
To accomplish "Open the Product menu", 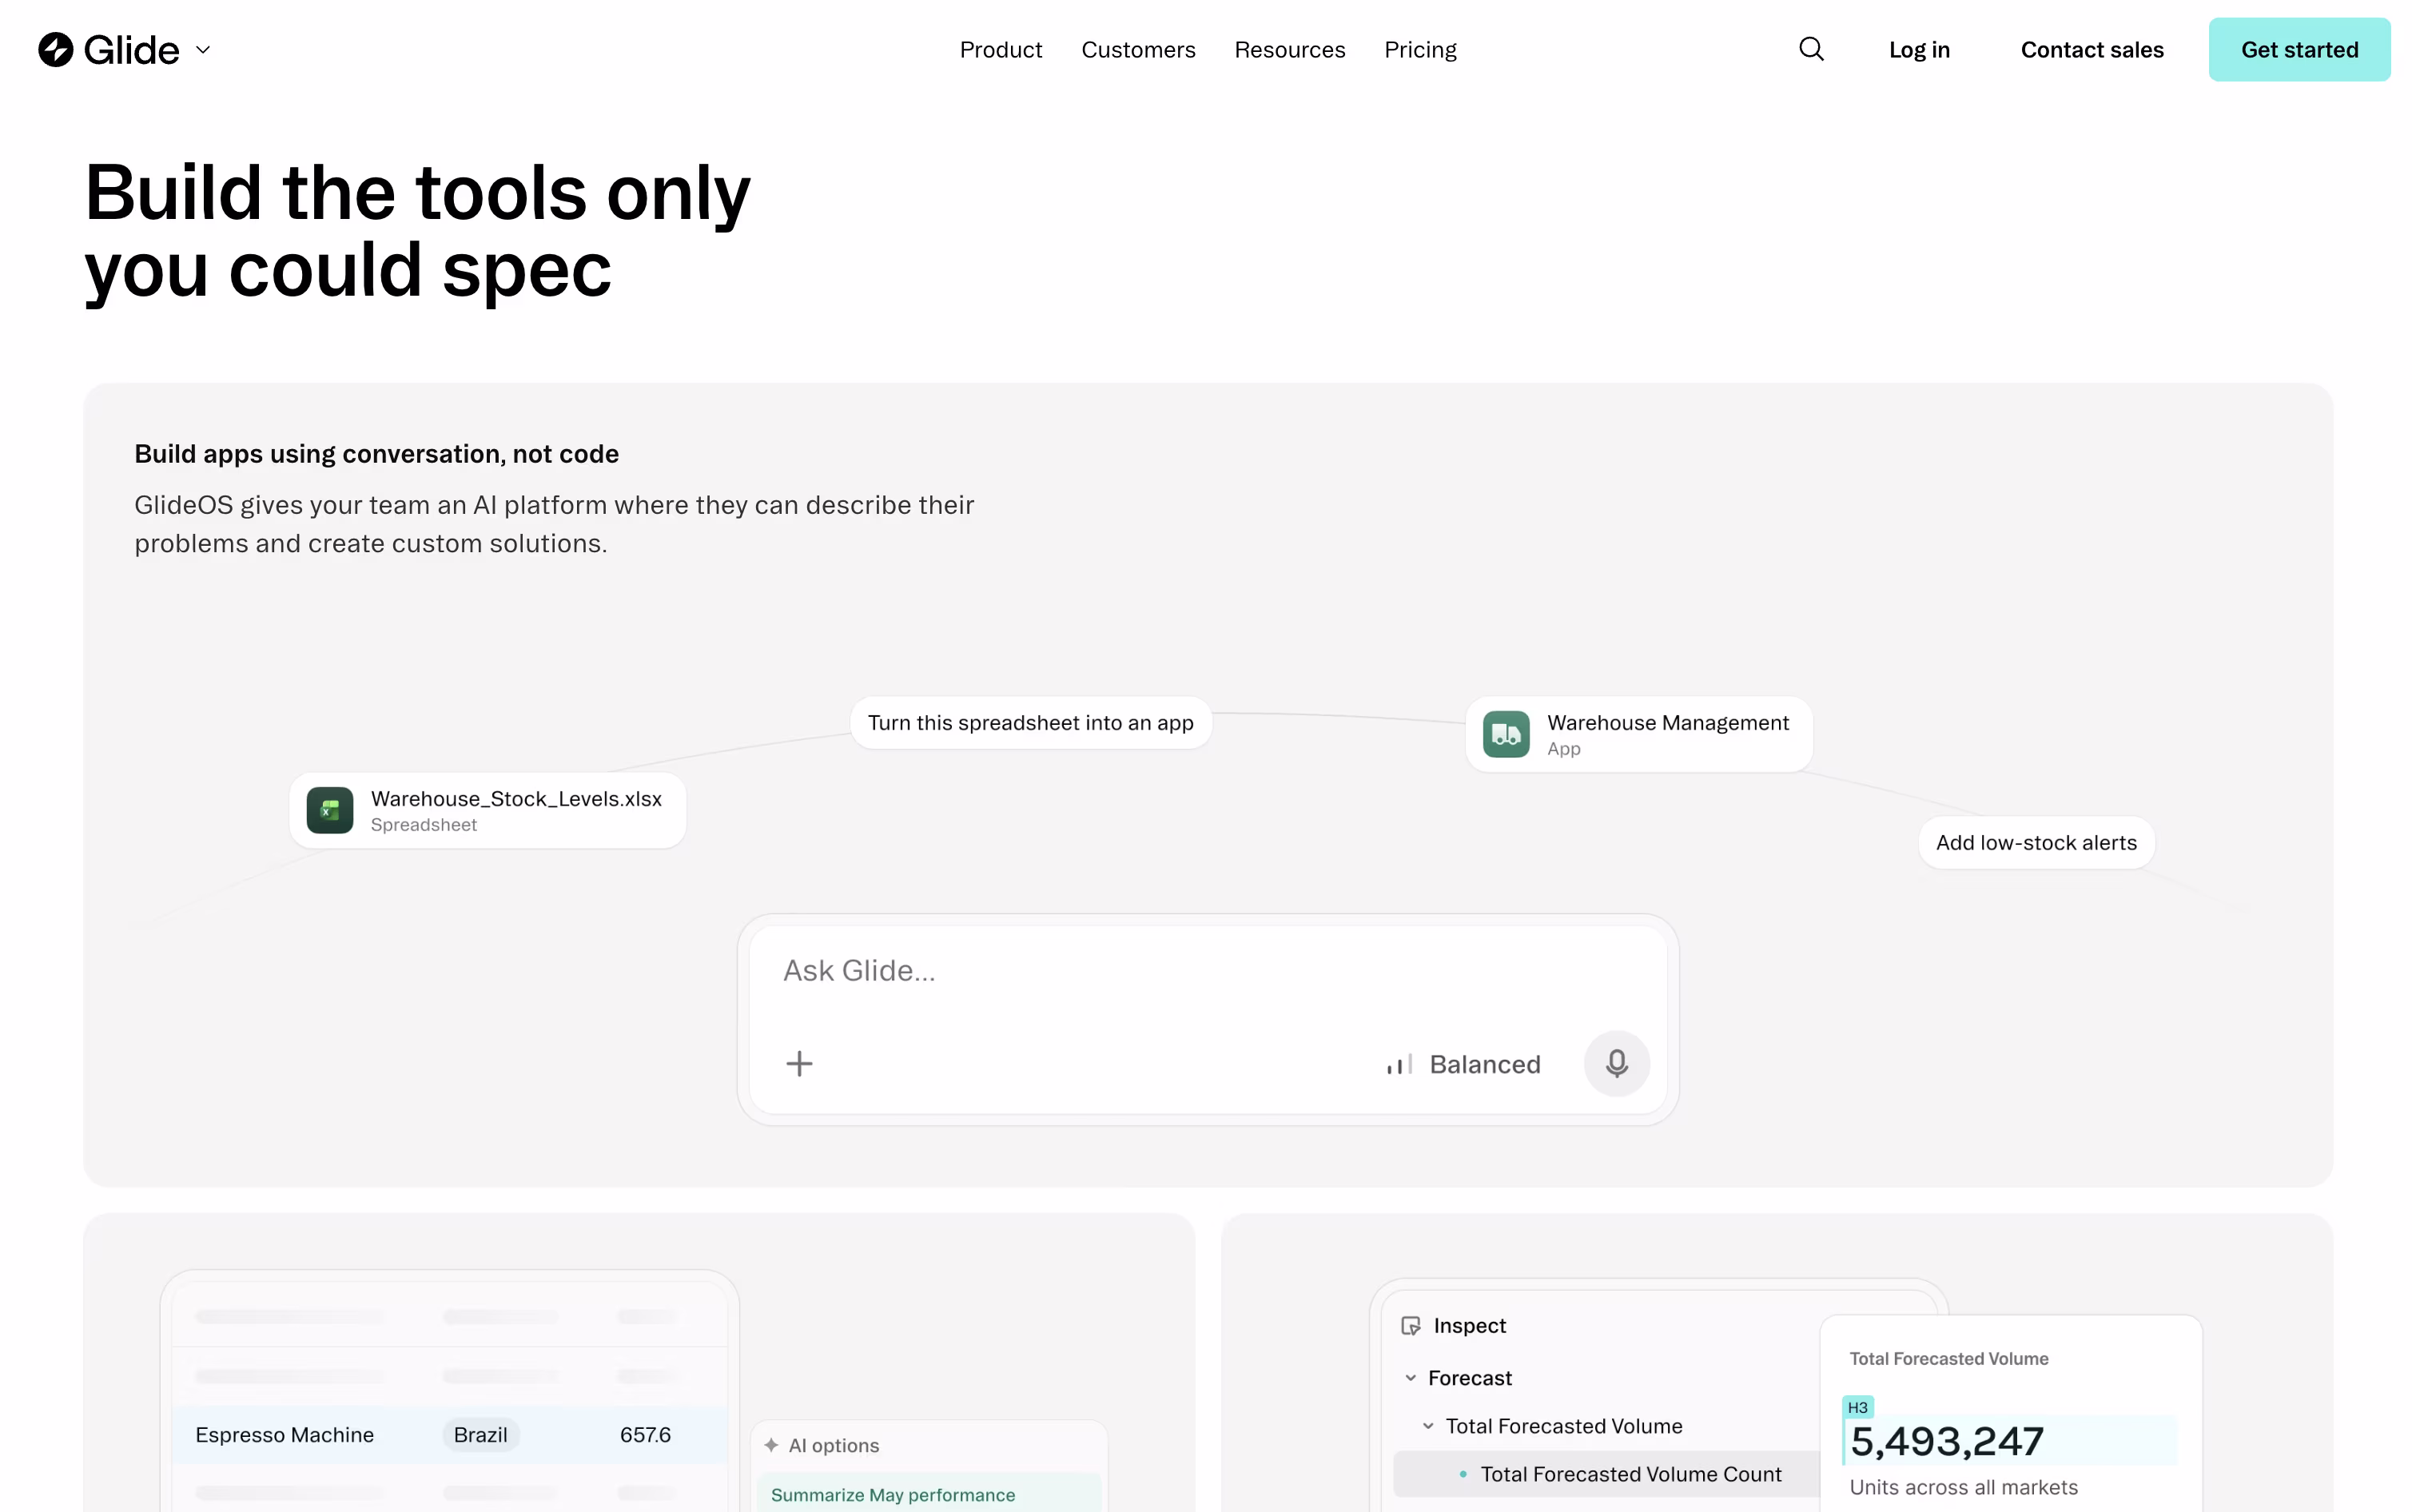I will click(1000, 50).
